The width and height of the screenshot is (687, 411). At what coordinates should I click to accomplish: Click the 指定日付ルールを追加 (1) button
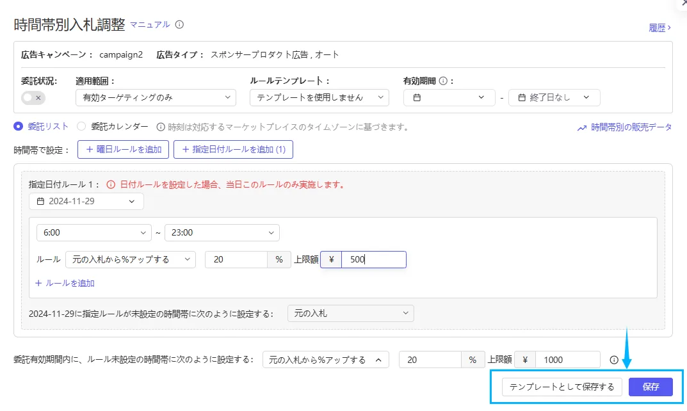click(233, 149)
